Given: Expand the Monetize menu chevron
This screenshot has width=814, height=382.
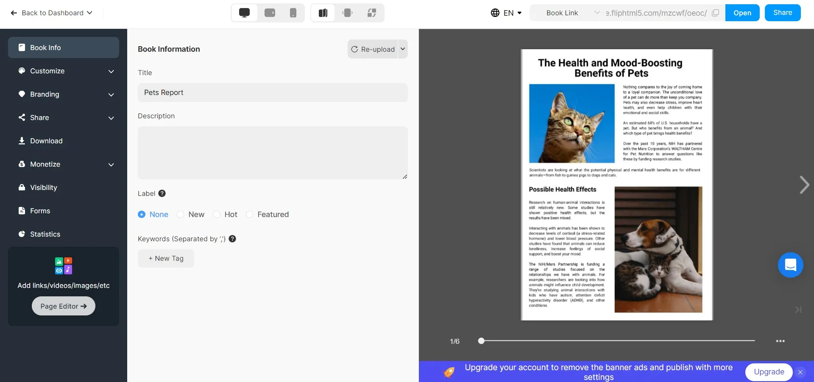Looking at the screenshot, I should 111,165.
